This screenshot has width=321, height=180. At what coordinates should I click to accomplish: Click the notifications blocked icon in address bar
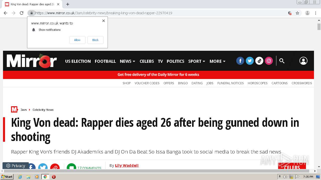[290, 13]
